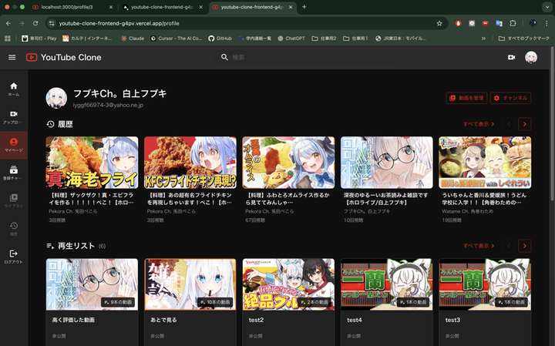555x346 pixels.
Task: Click the 再生リスト section list icon
Action: (x=50, y=246)
